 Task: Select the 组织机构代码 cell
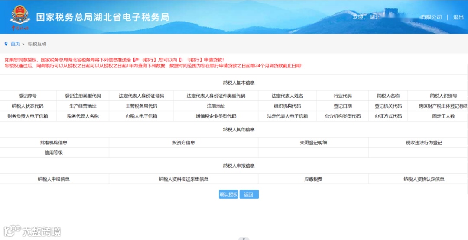pyautogui.click(x=287, y=106)
